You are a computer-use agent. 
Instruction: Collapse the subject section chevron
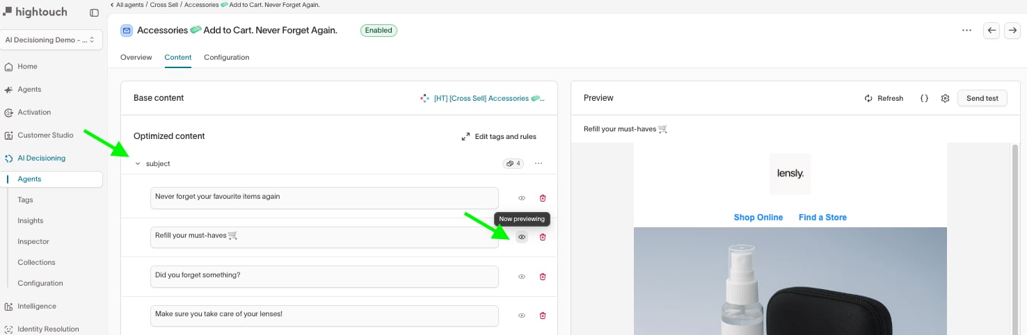(x=138, y=164)
